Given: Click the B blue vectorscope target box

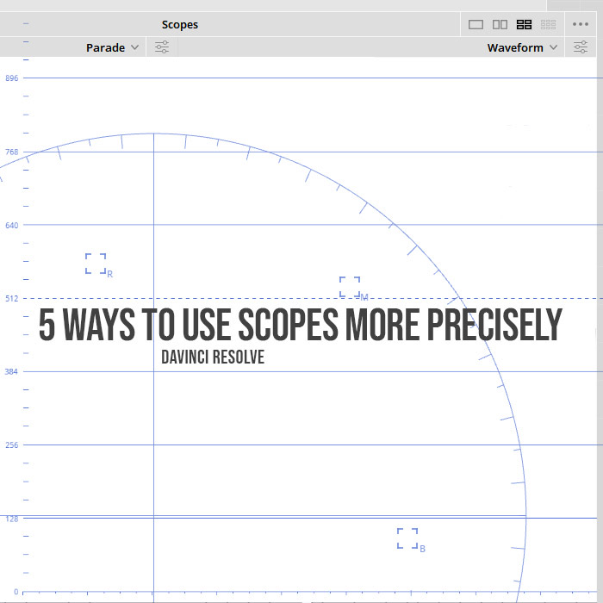Looking at the screenshot, I should [407, 538].
